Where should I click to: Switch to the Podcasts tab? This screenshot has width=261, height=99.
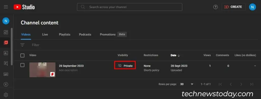pos(85,34)
